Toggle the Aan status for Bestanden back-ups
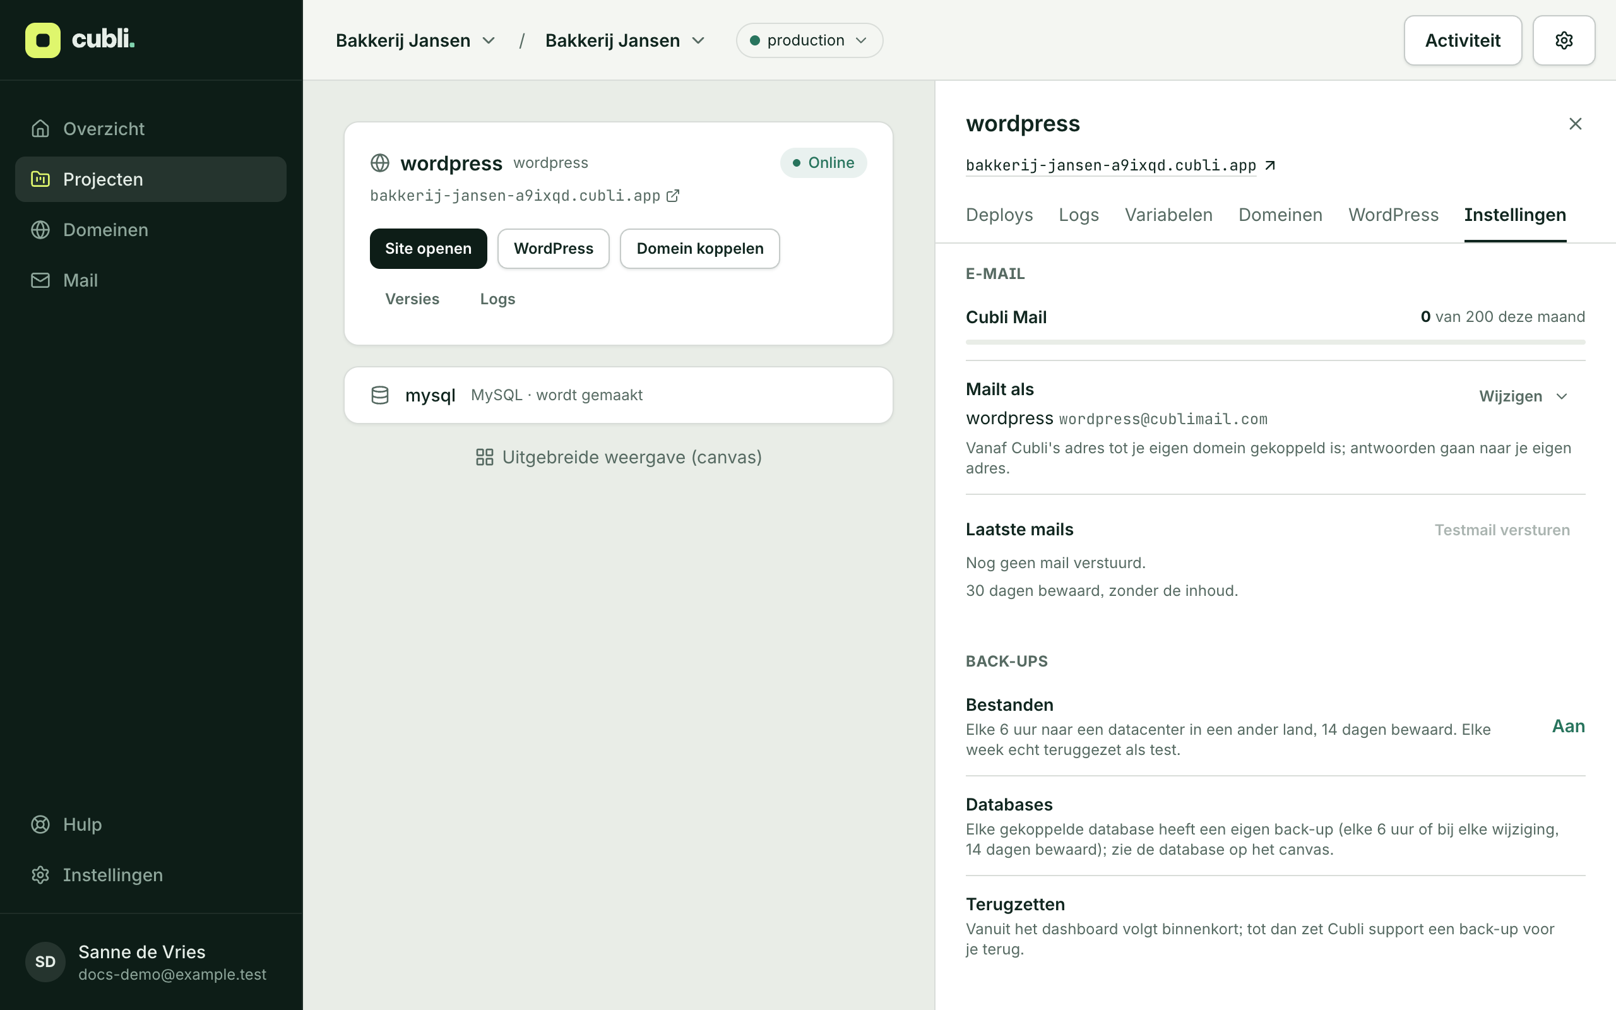This screenshot has height=1010, width=1616. coord(1568,726)
